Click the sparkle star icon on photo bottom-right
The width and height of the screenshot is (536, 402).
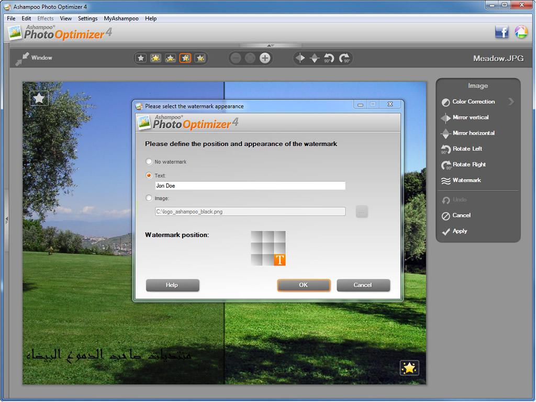409,368
